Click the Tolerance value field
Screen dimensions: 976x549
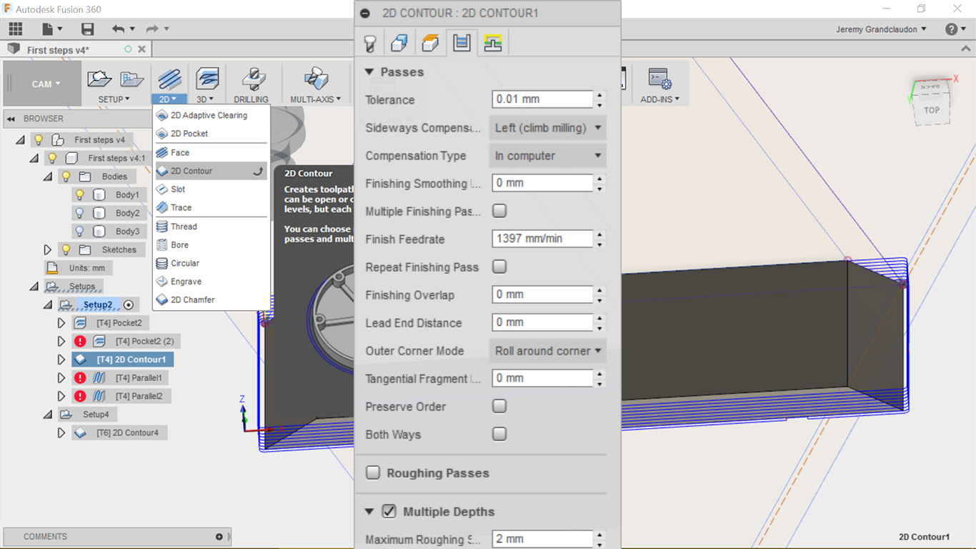[x=542, y=99]
